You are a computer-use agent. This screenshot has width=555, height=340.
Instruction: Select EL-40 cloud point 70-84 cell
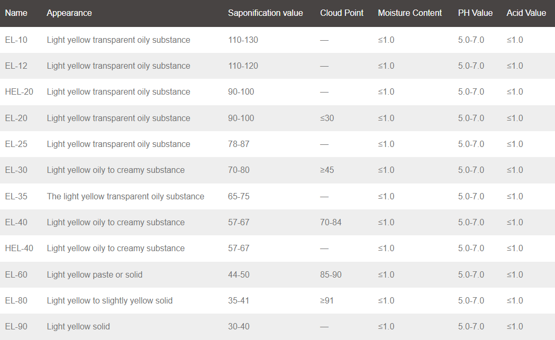pyautogui.click(x=331, y=223)
